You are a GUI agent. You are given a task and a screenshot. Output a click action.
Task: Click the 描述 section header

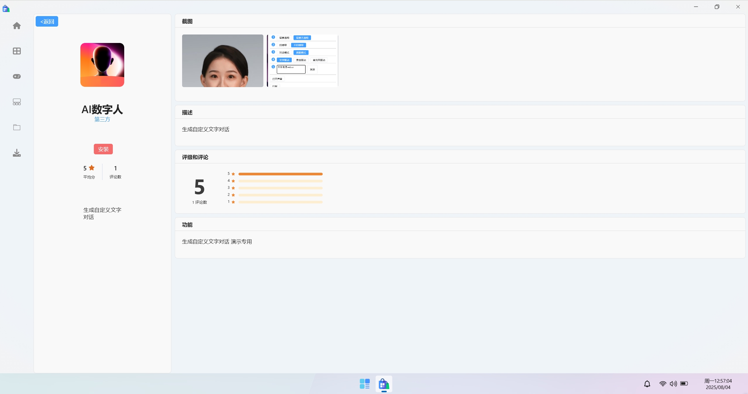pyautogui.click(x=187, y=113)
